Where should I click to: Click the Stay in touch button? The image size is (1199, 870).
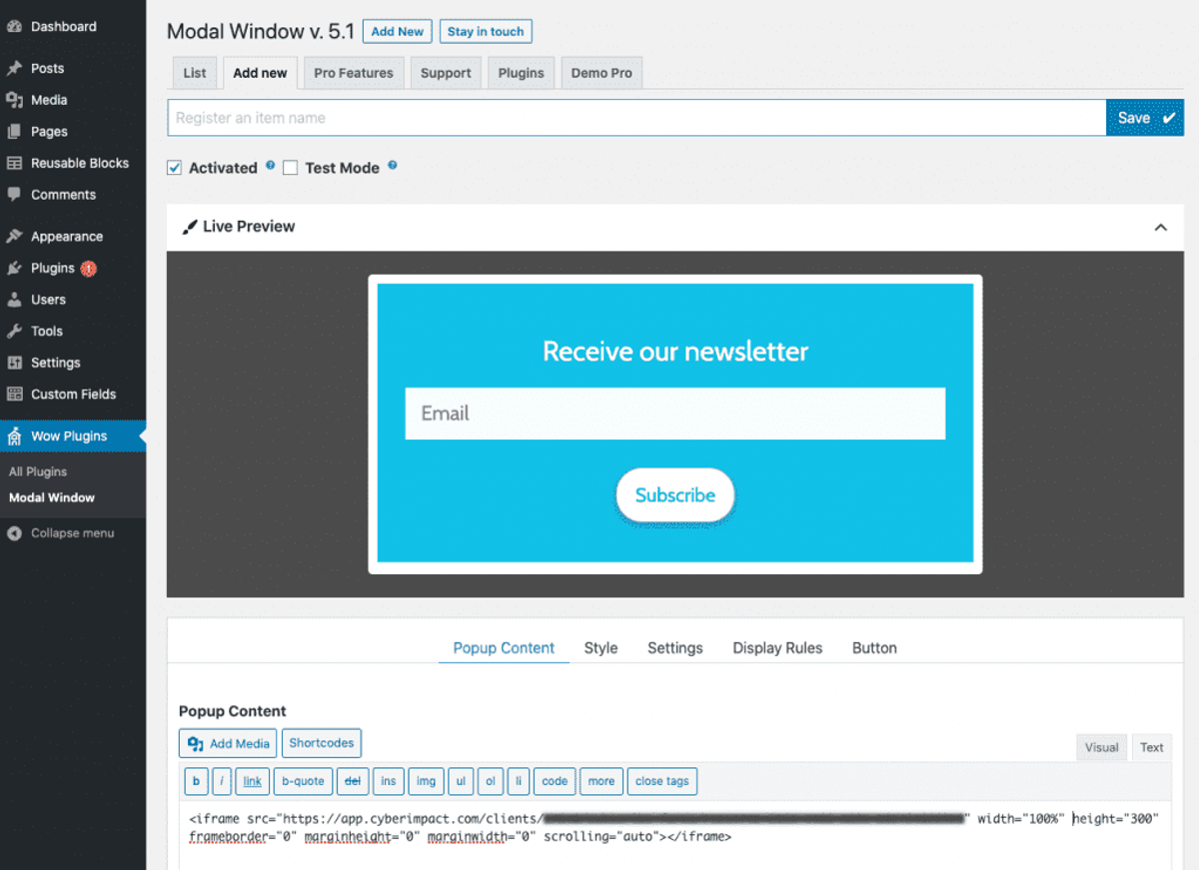tap(486, 32)
